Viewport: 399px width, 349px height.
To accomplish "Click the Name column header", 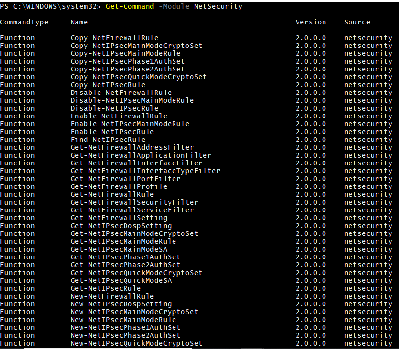I will 79,23.
